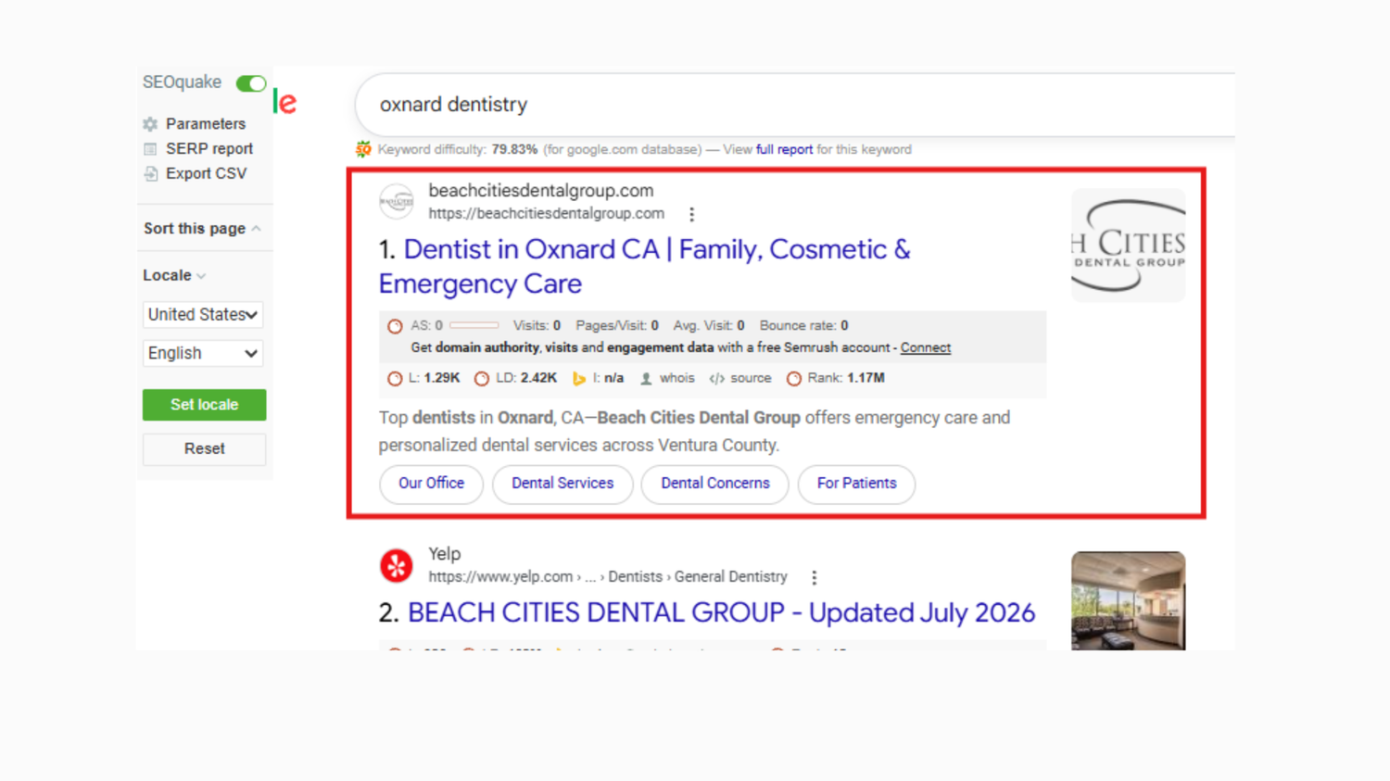Image resolution: width=1390 pixels, height=781 pixels.
Task: Click the Bounce rate: 0 metric
Action: [804, 326]
